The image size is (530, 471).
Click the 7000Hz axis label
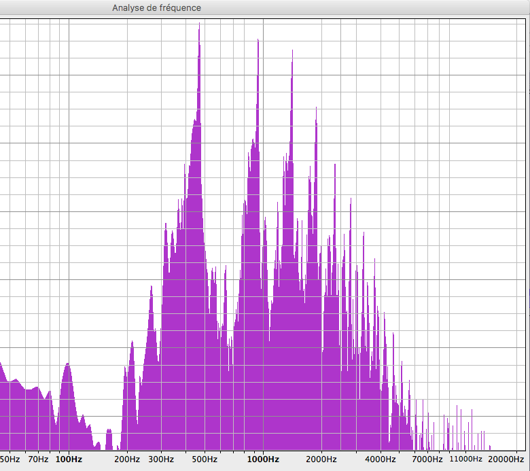(427, 459)
